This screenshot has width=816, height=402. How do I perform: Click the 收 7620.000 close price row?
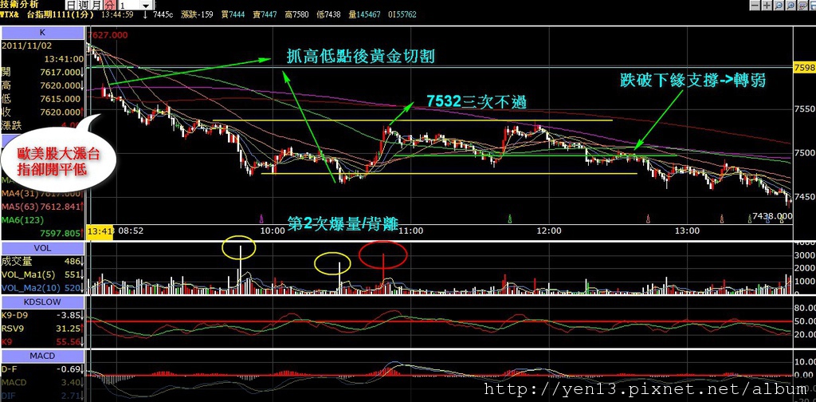pos(43,112)
